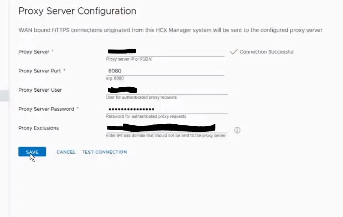Viewport: 343px width, 217px height.
Task: Click the "Proxy Server Port" label
Action: click(39, 71)
